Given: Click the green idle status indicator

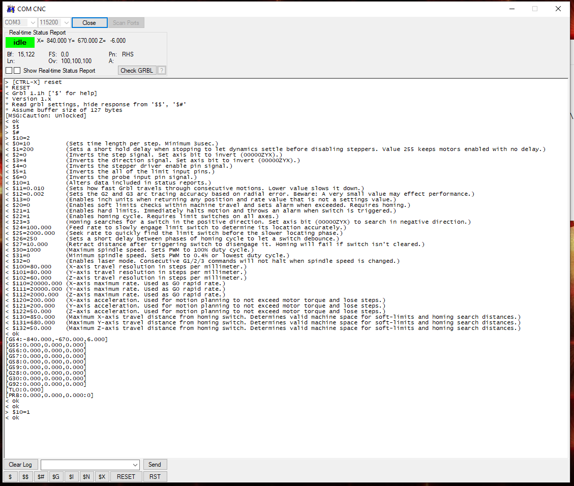Looking at the screenshot, I should 20,43.
